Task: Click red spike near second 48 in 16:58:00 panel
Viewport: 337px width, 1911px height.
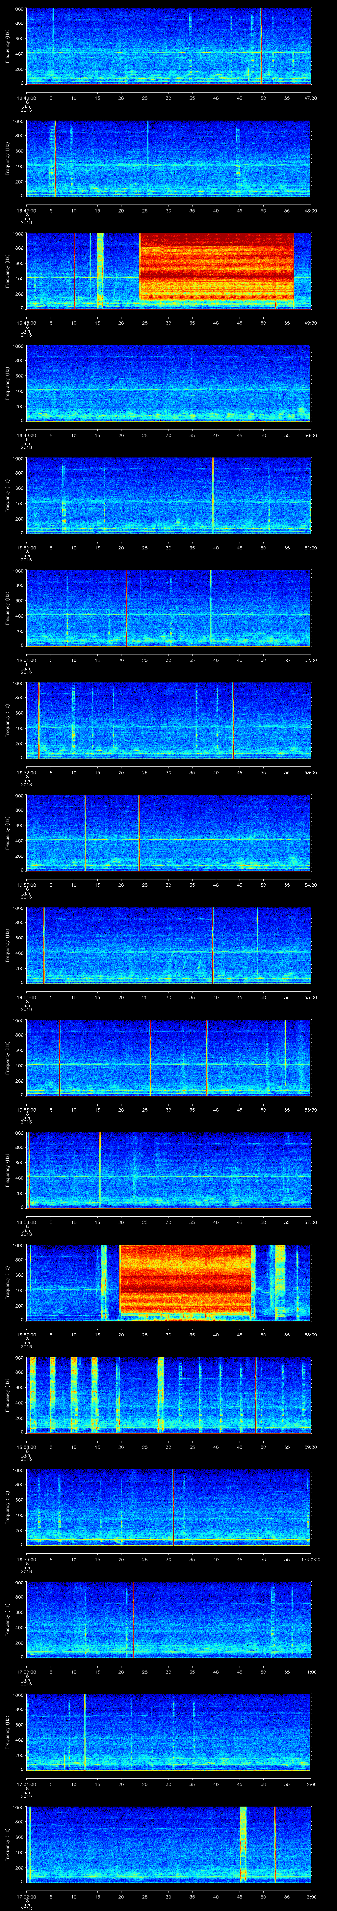Action: [x=255, y=1395]
